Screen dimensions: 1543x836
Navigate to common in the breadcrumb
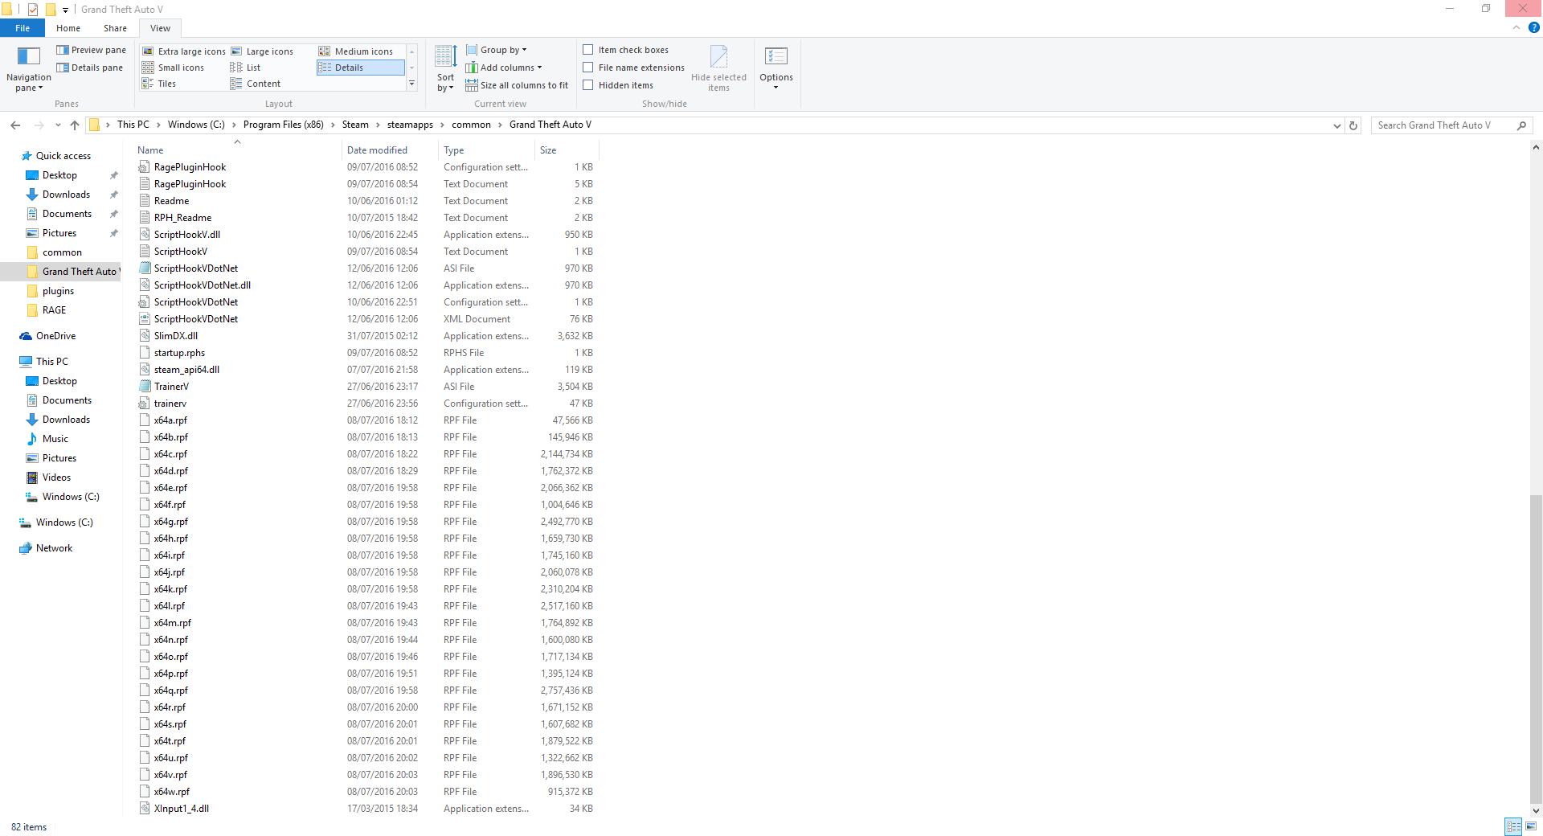(471, 125)
